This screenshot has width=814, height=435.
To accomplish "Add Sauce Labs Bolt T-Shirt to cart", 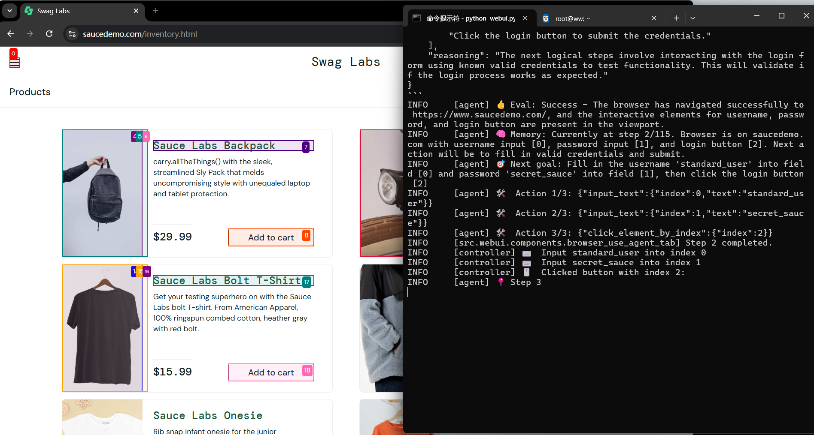I will pyautogui.click(x=270, y=372).
